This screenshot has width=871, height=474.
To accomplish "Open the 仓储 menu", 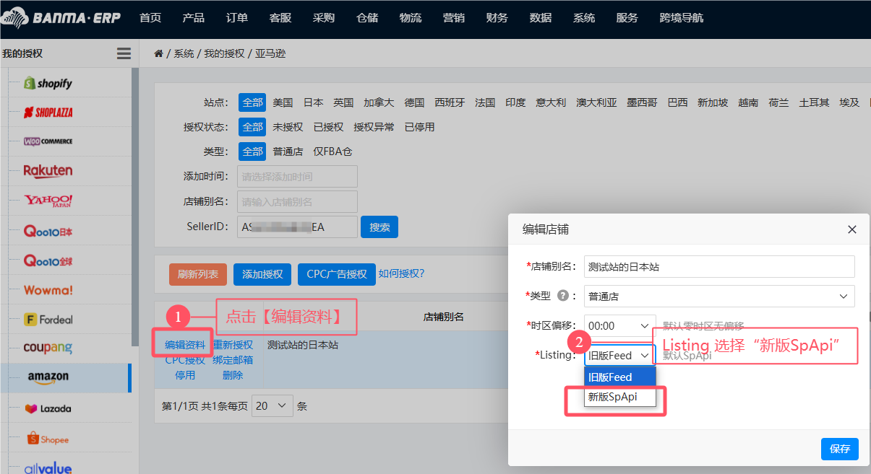I will pyautogui.click(x=367, y=18).
